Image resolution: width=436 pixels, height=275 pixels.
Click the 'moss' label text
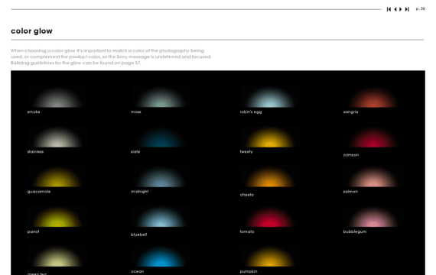(136, 112)
